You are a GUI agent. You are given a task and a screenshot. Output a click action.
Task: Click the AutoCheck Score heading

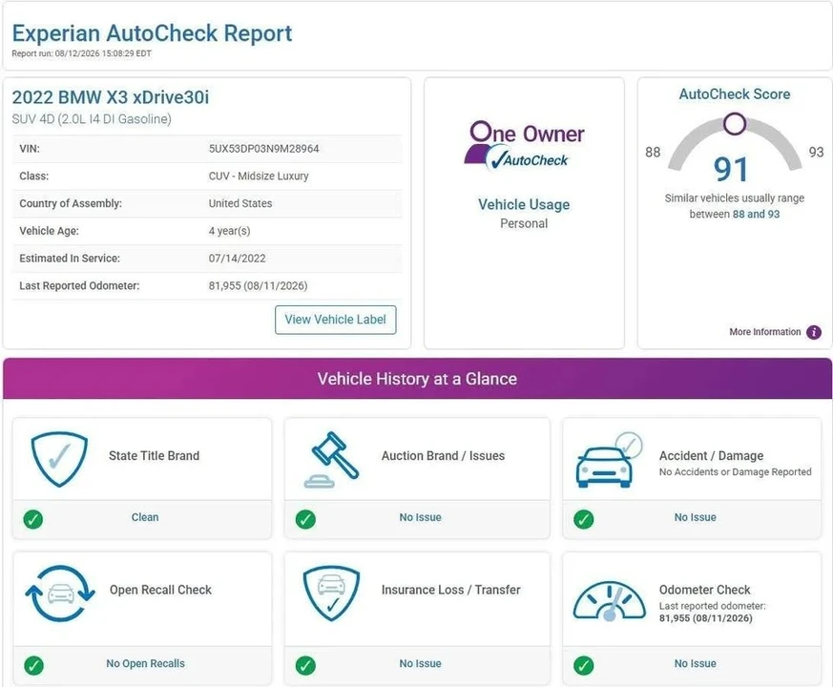[x=734, y=94]
